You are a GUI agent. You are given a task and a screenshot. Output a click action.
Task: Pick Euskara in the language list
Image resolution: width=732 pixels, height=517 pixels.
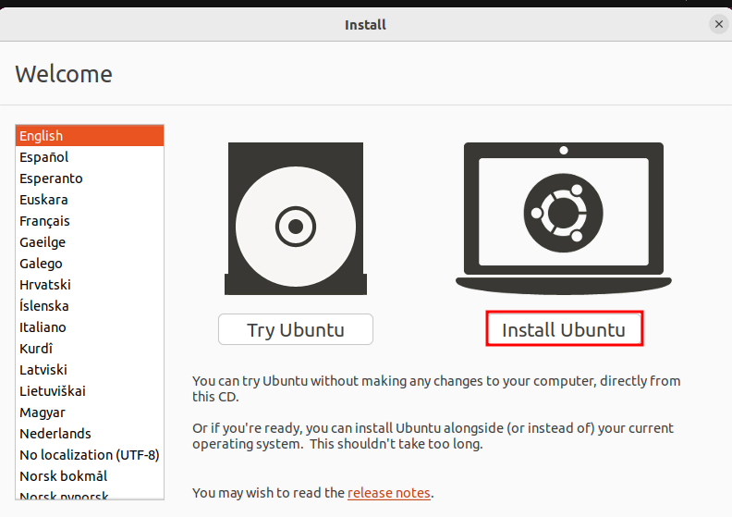pyautogui.click(x=43, y=200)
